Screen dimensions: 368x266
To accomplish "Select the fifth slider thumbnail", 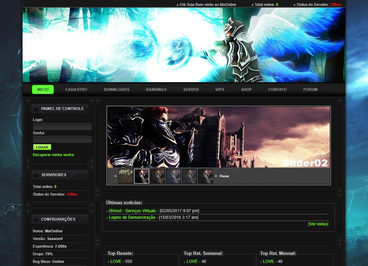I will coord(190,176).
